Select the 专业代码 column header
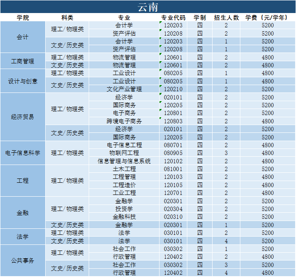This screenshot has width=296, height=277. pyautogui.click(x=173, y=18)
